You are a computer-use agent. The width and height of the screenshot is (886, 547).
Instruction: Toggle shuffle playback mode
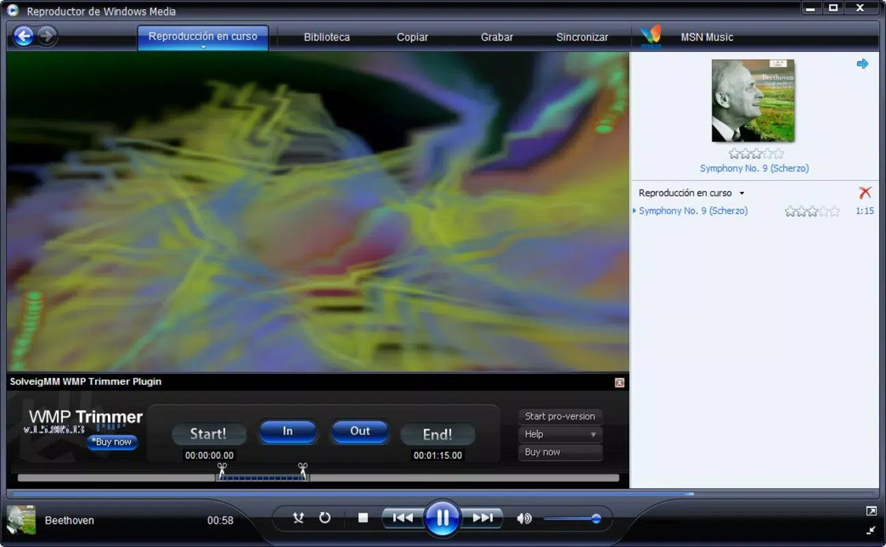click(298, 518)
